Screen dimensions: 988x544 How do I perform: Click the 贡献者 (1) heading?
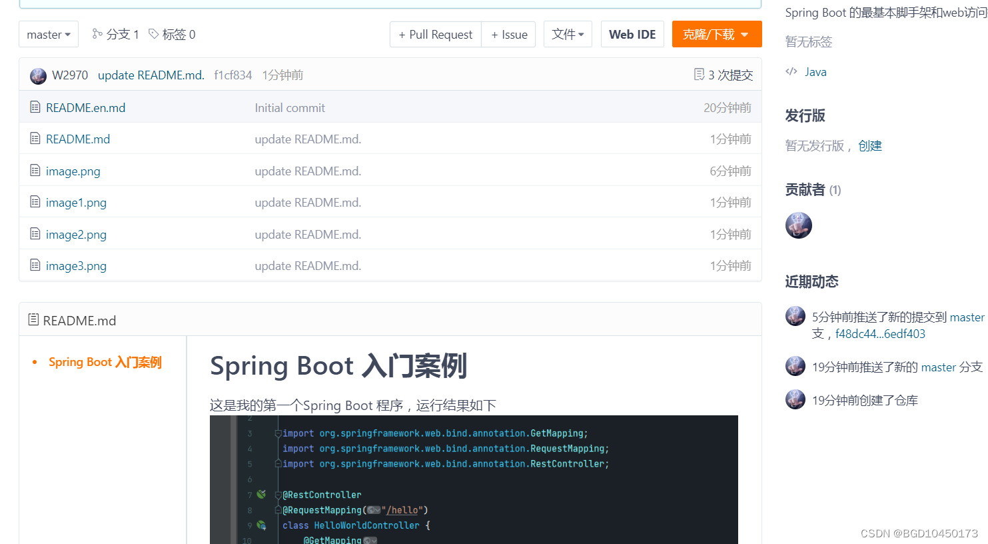[813, 190]
